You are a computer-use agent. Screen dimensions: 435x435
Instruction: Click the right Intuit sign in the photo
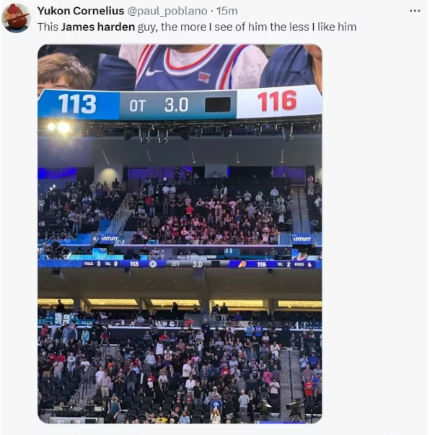click(x=302, y=239)
